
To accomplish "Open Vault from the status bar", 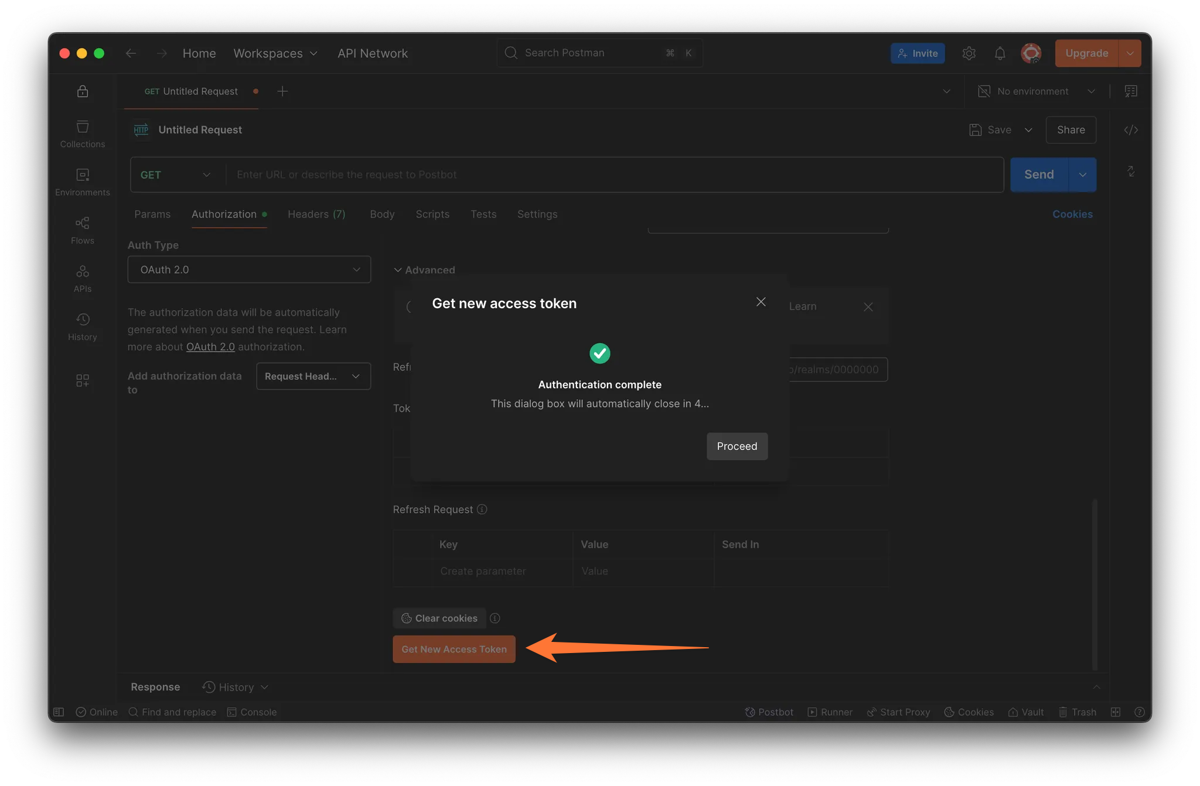I will pyautogui.click(x=1025, y=712).
